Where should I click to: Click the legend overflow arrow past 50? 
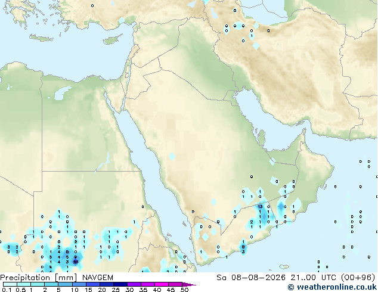point(189,284)
